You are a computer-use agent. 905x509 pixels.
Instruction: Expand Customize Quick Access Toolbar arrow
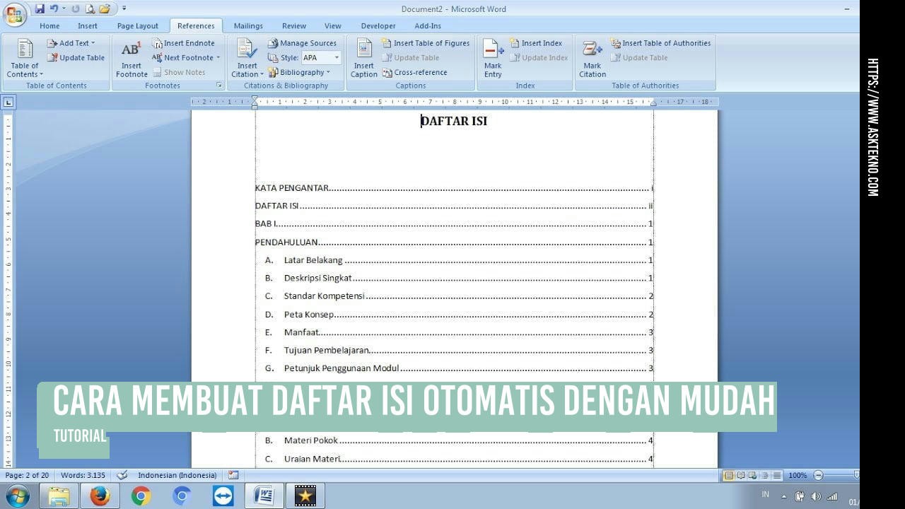click(x=124, y=8)
